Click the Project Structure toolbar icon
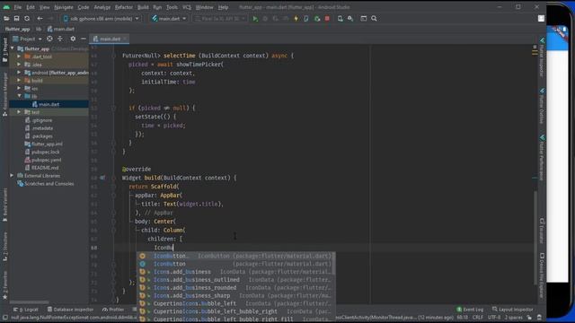Viewport: 575px width, 323px height. pos(363,18)
